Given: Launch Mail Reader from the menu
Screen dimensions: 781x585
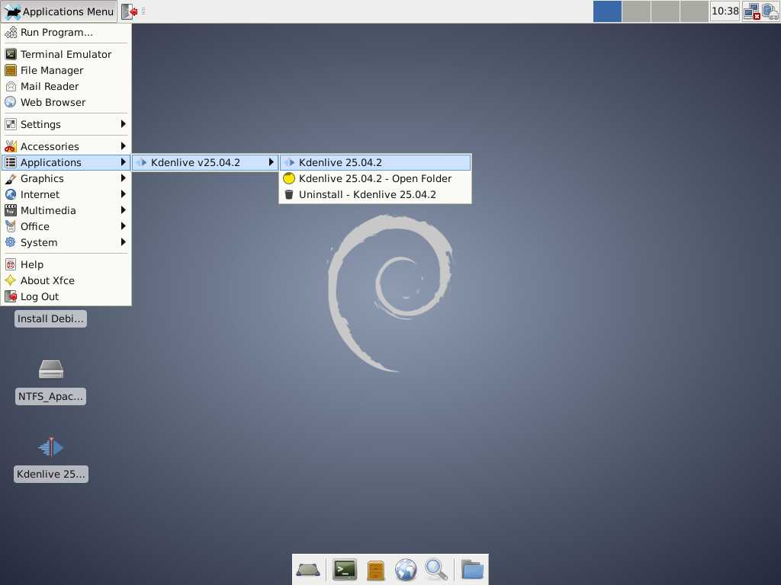Looking at the screenshot, I should pos(66,86).
